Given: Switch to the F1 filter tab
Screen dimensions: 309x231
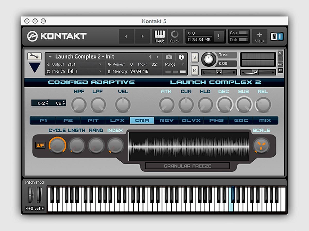Looking at the screenshot, I should [43, 120].
